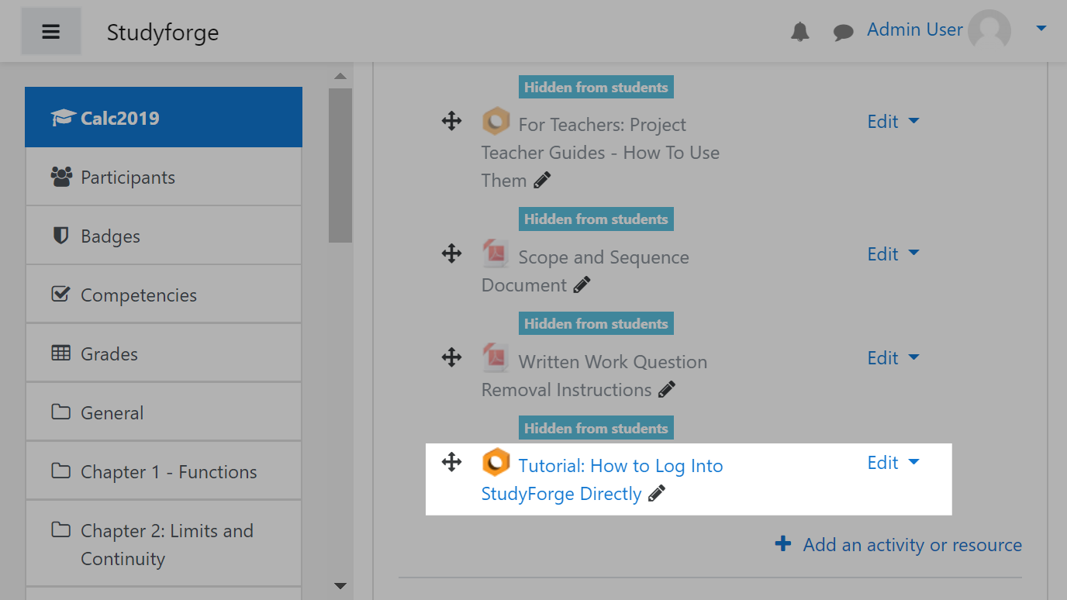Click the pencil beside Scope and Sequence Document

click(x=581, y=285)
